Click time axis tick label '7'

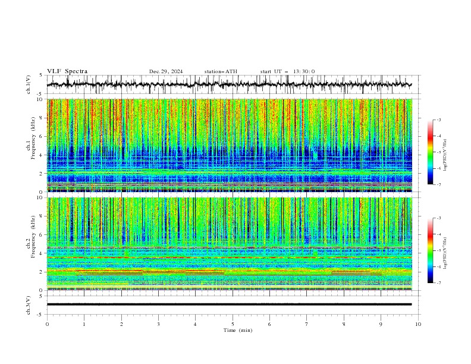[x=307, y=324]
